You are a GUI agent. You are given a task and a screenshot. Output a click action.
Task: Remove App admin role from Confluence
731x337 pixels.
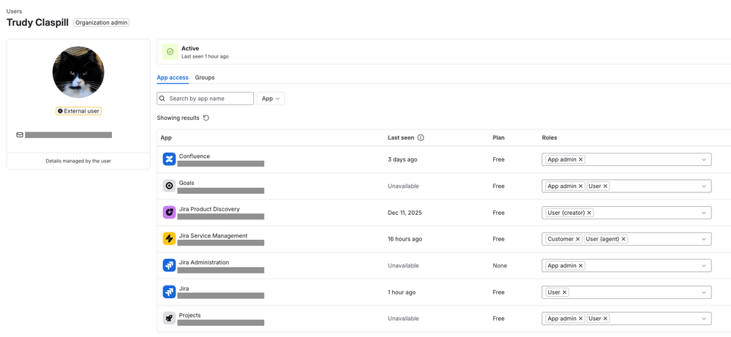pyautogui.click(x=580, y=159)
